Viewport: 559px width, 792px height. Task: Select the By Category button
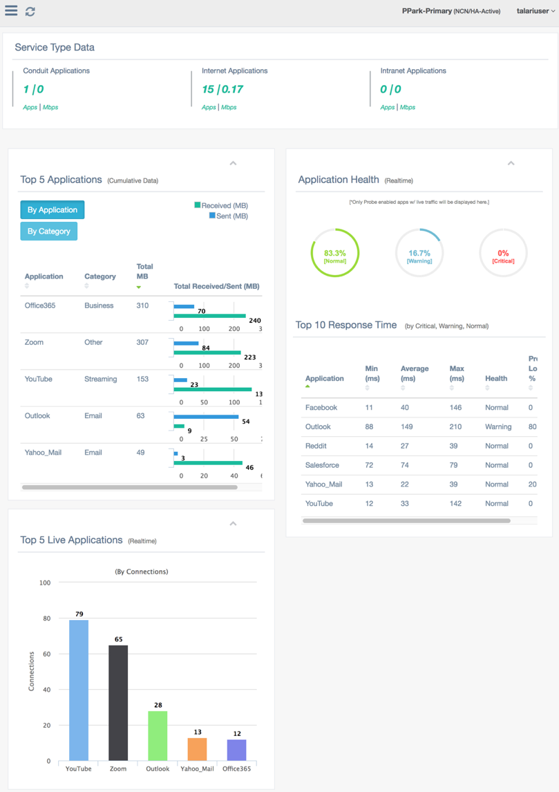coord(49,232)
